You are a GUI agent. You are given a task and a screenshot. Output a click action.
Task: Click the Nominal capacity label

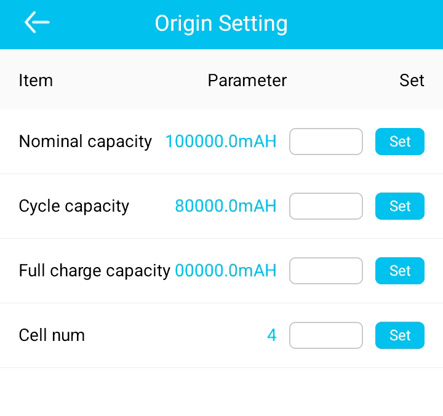click(x=85, y=142)
